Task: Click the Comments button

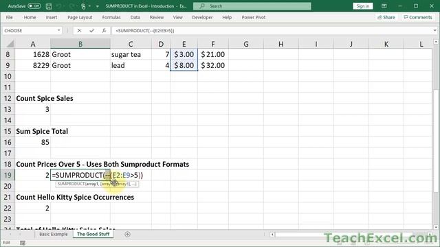Action: click(417, 17)
